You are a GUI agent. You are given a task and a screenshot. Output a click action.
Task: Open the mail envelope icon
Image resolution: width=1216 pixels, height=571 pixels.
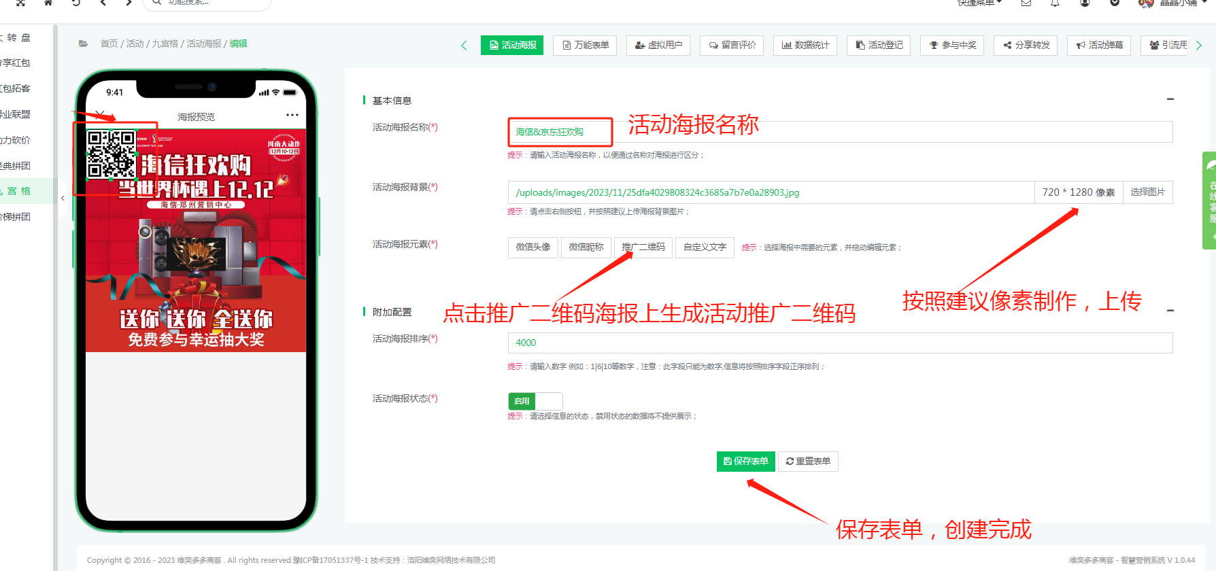[1026, 3]
